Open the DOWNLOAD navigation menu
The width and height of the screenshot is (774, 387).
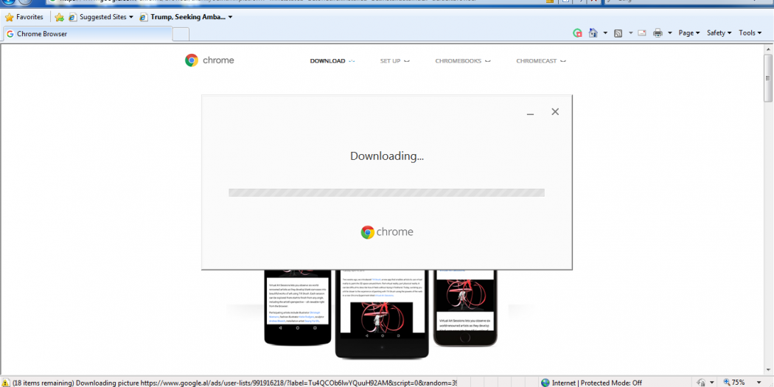(332, 61)
